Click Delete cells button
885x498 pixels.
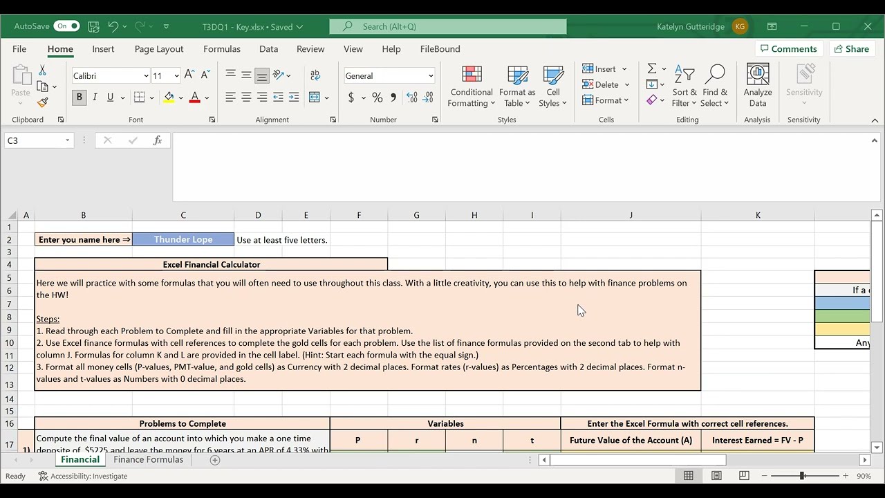(600, 84)
